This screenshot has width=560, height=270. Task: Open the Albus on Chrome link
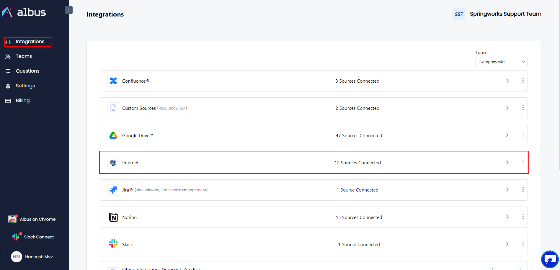click(x=38, y=219)
